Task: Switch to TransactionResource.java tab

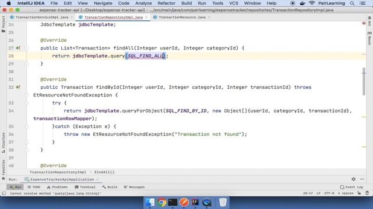Action: [x=182, y=17]
